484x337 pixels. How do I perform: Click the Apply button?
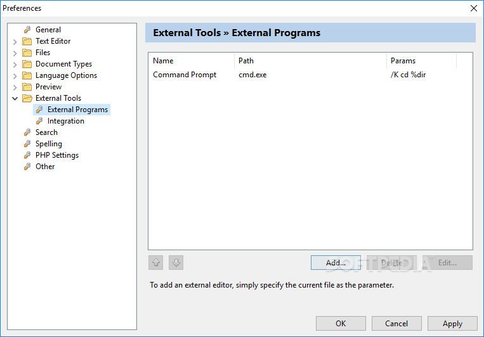[x=452, y=324]
